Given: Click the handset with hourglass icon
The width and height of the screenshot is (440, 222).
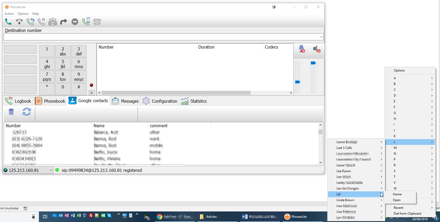Looking at the screenshot, I should 86,22.
